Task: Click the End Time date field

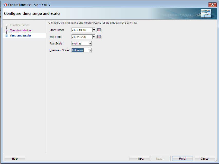Action: pos(82,37)
